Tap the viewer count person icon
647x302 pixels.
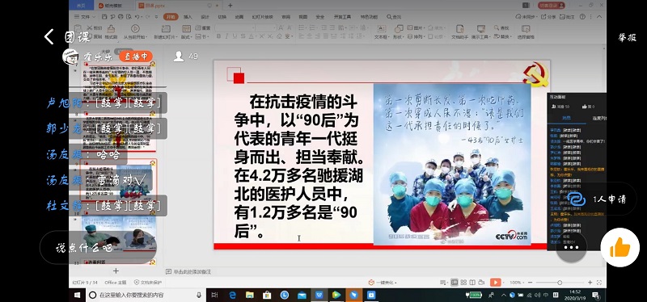(179, 57)
